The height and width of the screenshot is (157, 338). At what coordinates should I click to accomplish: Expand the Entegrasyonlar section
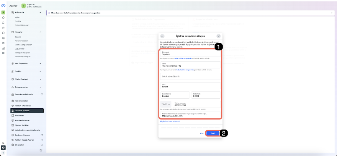40,87
